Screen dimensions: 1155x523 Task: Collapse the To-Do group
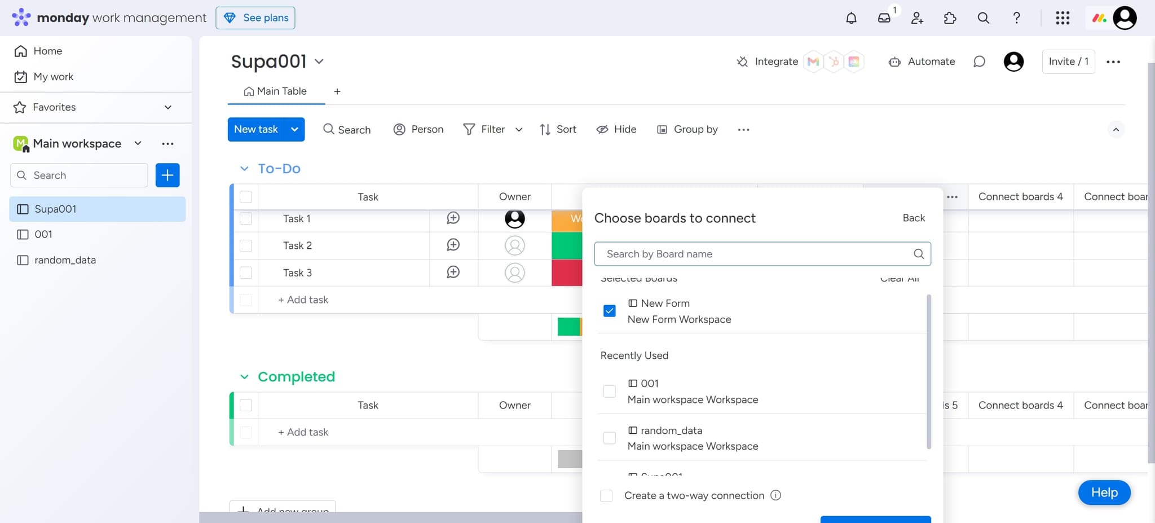click(x=244, y=169)
